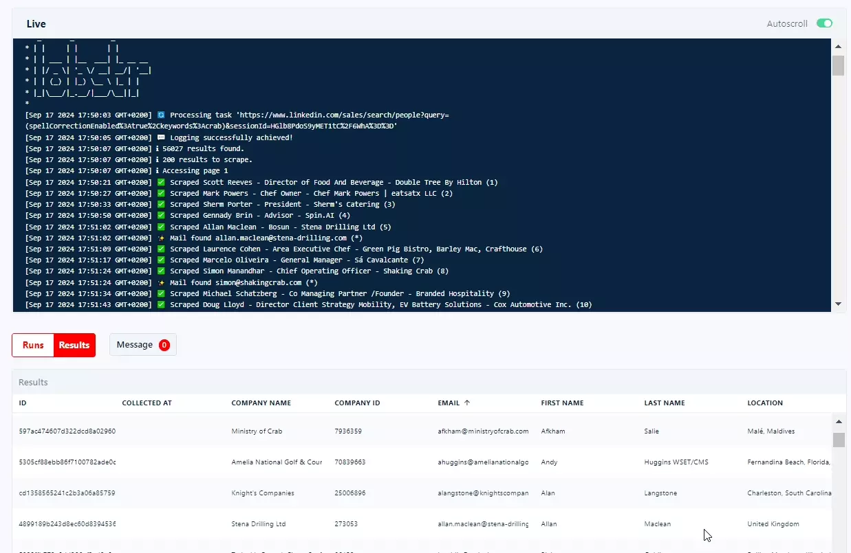Click the red Message count badge

click(x=164, y=345)
